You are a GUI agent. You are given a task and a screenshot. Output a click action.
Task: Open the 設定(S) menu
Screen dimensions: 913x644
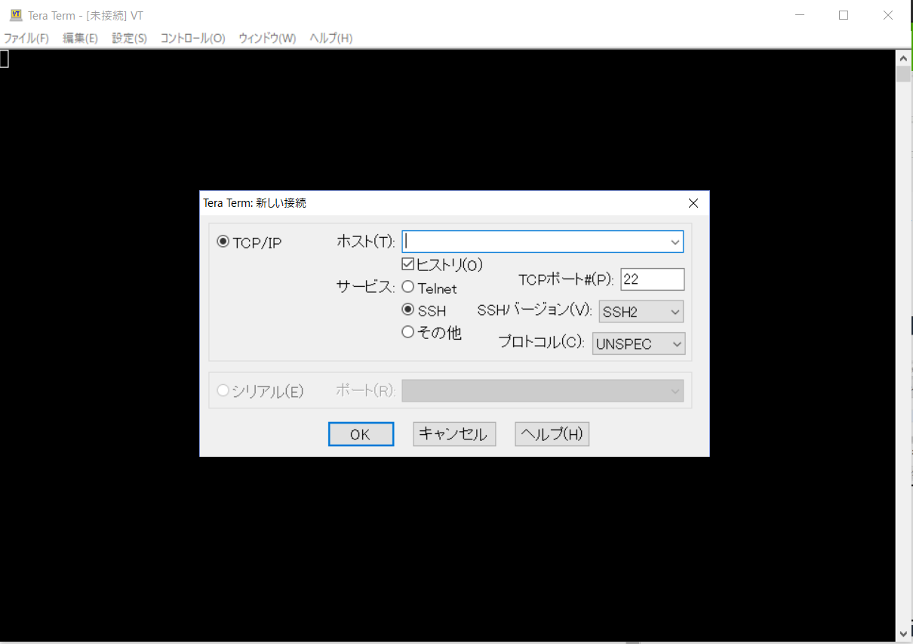(x=128, y=38)
